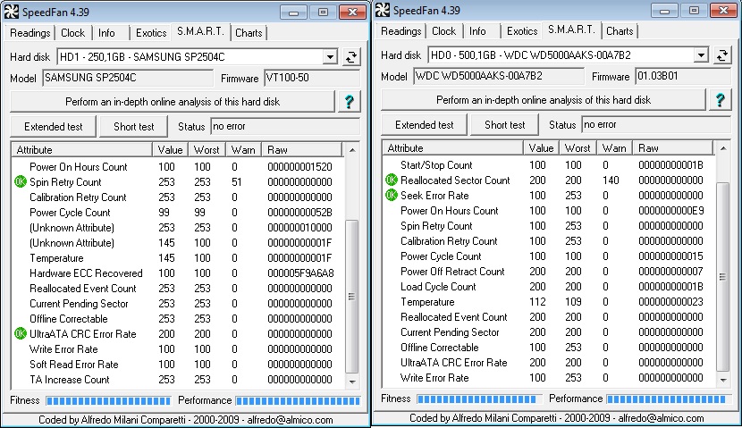Image resolution: width=742 pixels, height=428 pixels.
Task: Open Hard disk dropdown showing SAMSUNG SP2504C
Action: tap(330, 57)
